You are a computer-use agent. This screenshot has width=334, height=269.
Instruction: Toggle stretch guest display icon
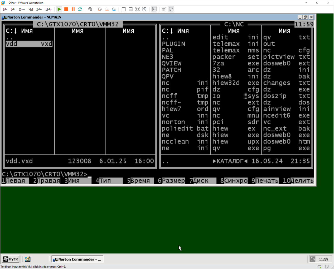click(164, 9)
